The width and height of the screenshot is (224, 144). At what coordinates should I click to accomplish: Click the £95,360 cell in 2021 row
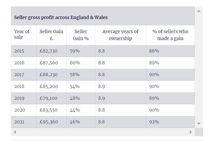(x=49, y=122)
